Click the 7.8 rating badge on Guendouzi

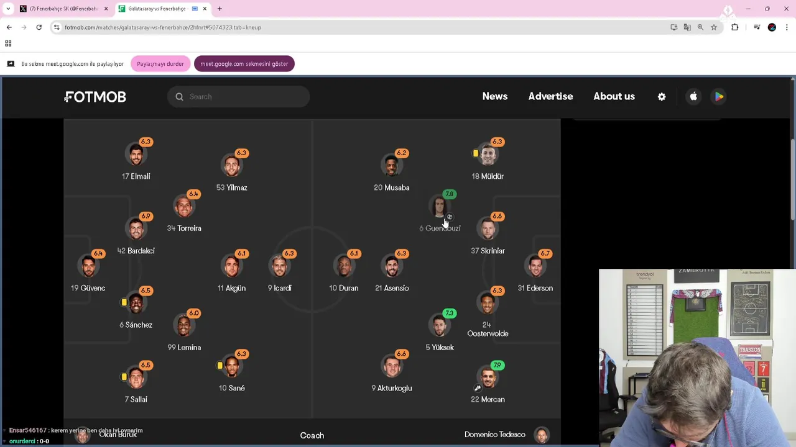(x=449, y=194)
